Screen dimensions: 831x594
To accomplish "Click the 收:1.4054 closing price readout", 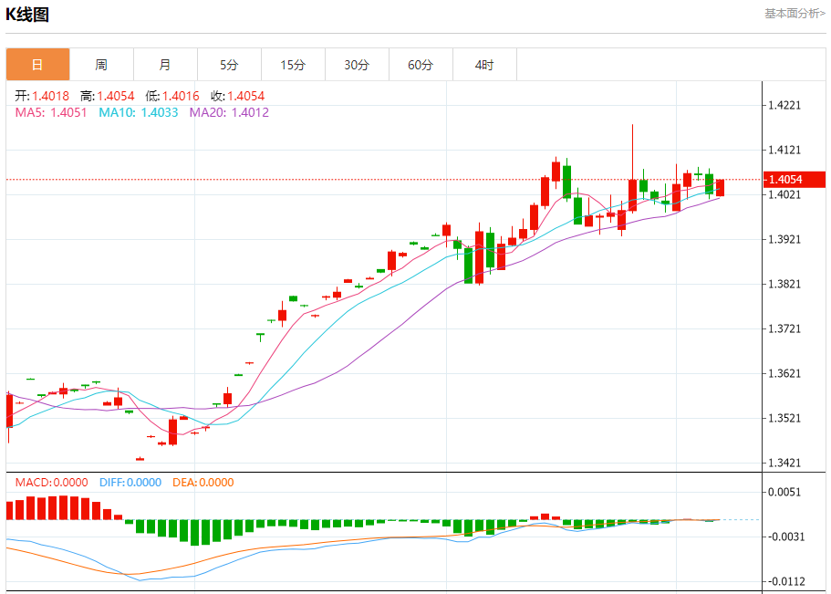I will pos(238,96).
